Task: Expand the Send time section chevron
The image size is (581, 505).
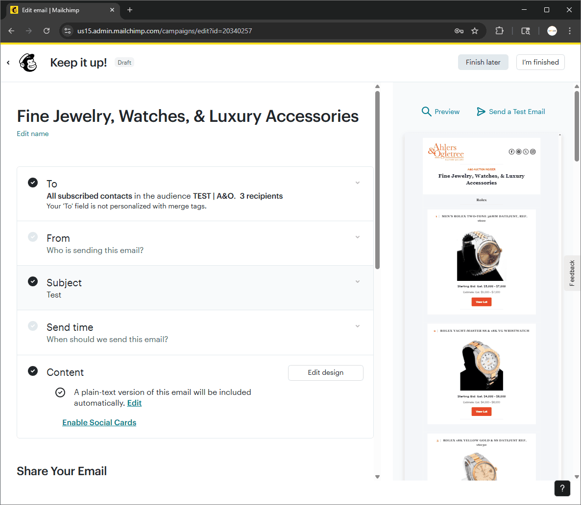Action: pyautogui.click(x=358, y=326)
